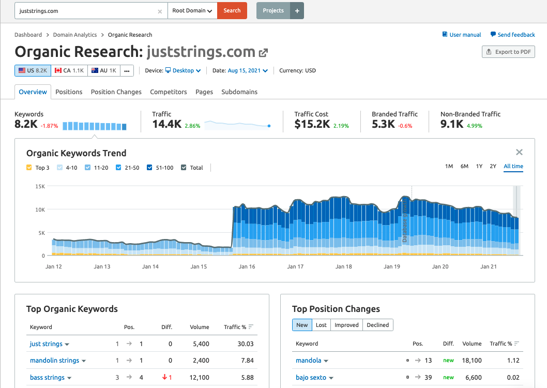This screenshot has width=547, height=388.
Task: Enable the 4-10 positions checkbox
Action: (x=59, y=168)
